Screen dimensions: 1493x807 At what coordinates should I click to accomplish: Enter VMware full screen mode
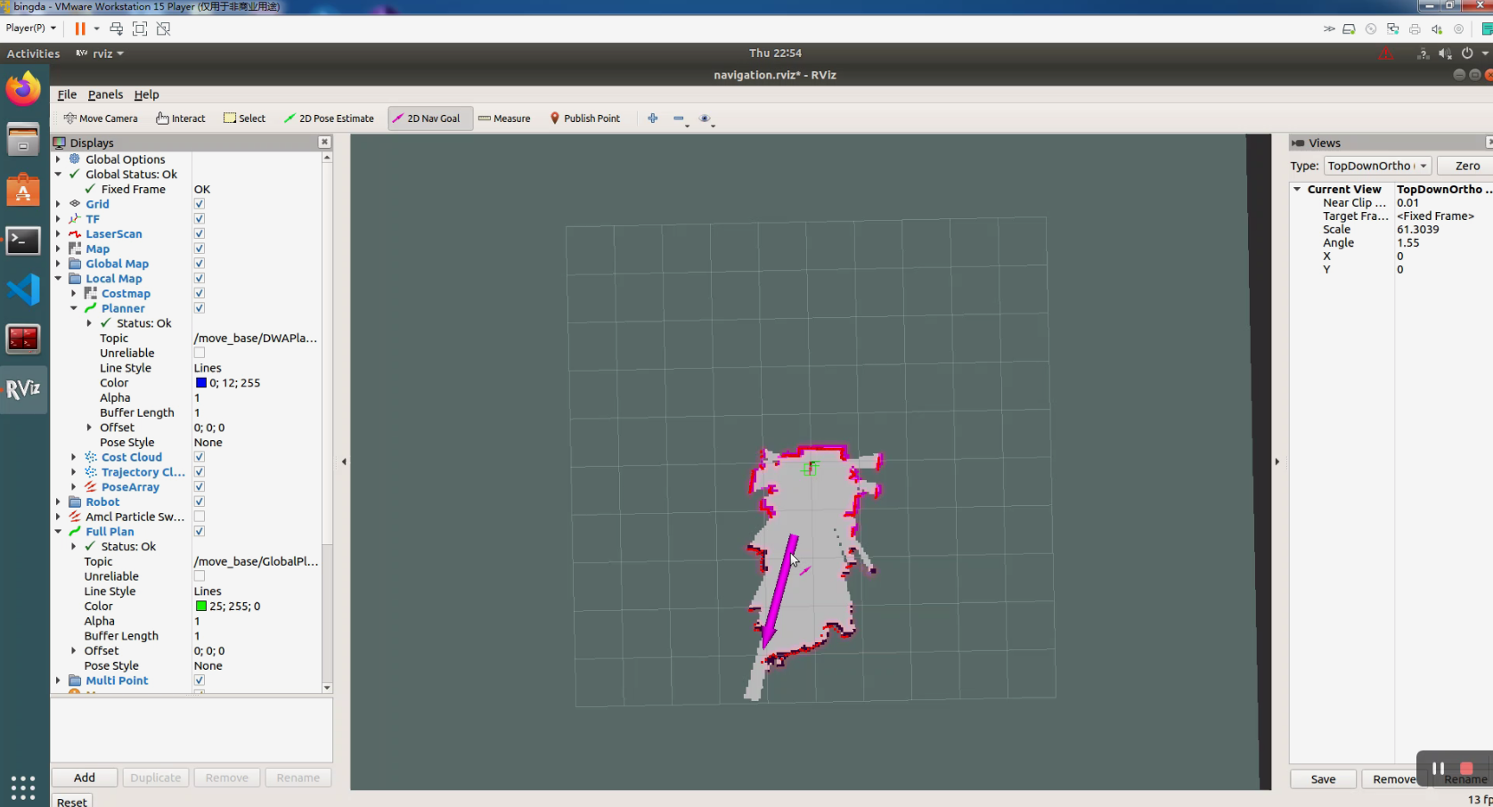coord(140,29)
